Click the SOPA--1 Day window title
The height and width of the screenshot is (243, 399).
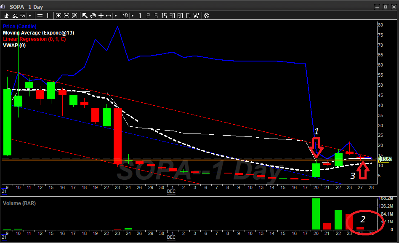click(26, 7)
